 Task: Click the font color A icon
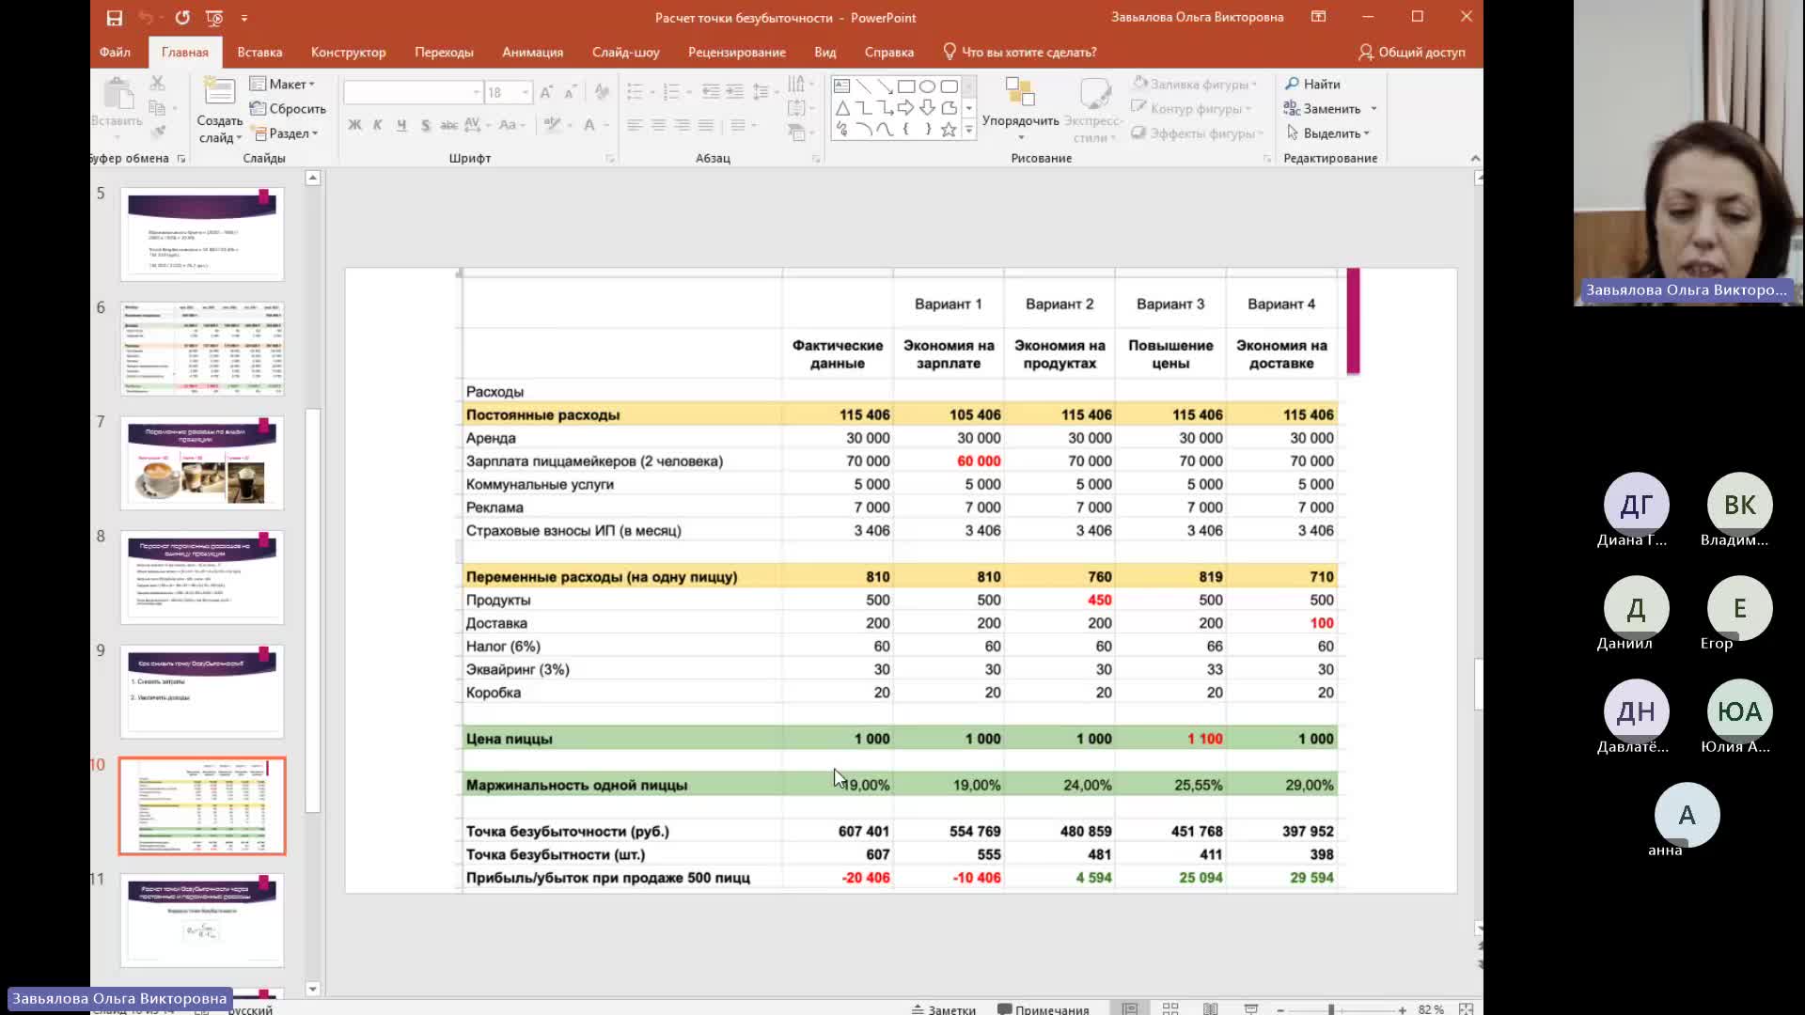[x=589, y=125]
